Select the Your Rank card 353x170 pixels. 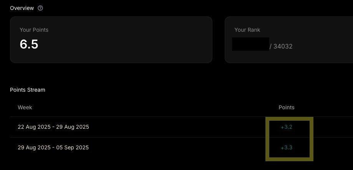(x=289, y=40)
